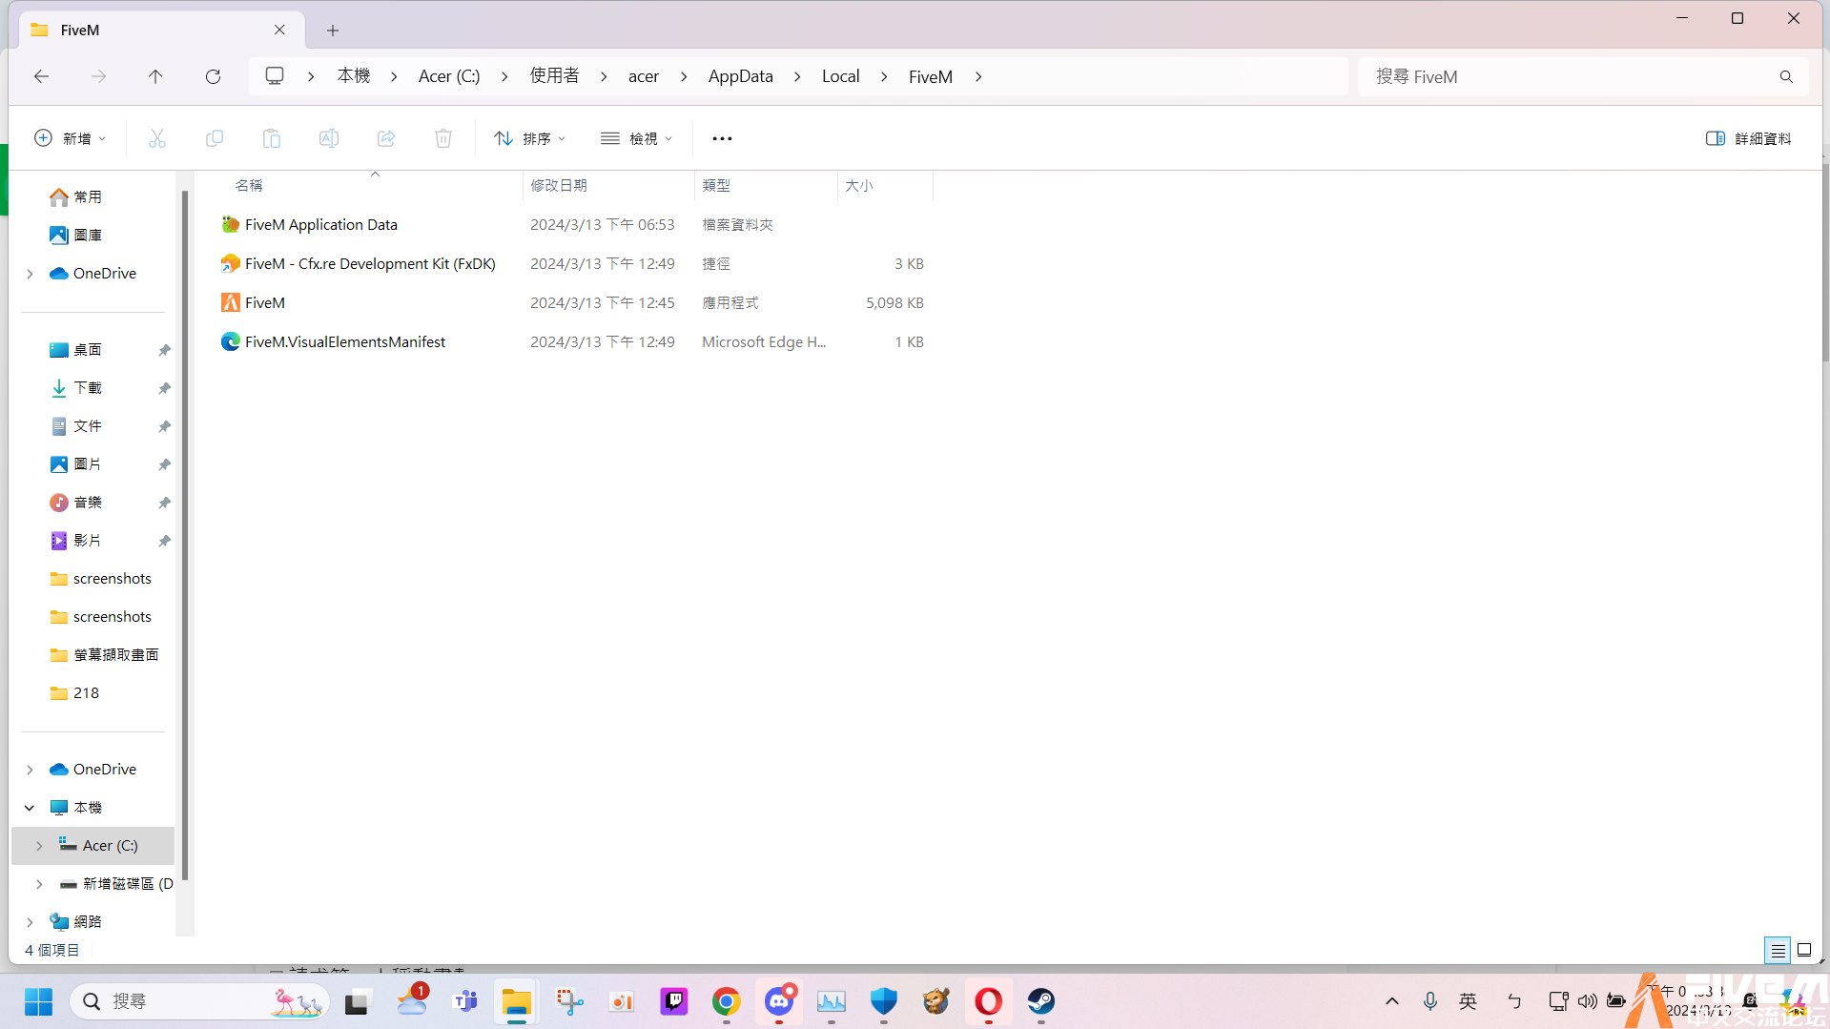Image resolution: width=1830 pixels, height=1029 pixels.
Task: Switch to large thumbnails view icon
Action: coord(1804,951)
